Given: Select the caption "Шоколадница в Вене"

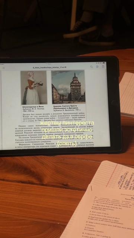Looking at the screenshot, I should 31,107.
